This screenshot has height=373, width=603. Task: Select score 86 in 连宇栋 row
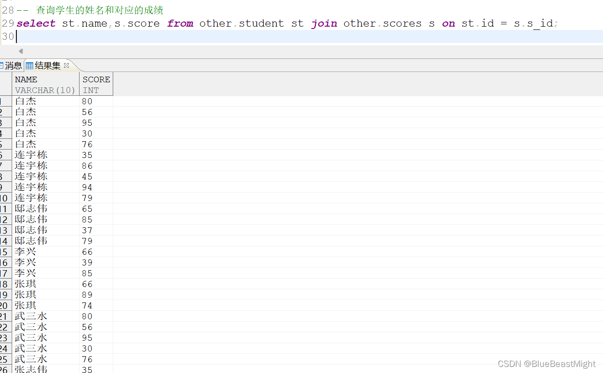tap(96, 165)
